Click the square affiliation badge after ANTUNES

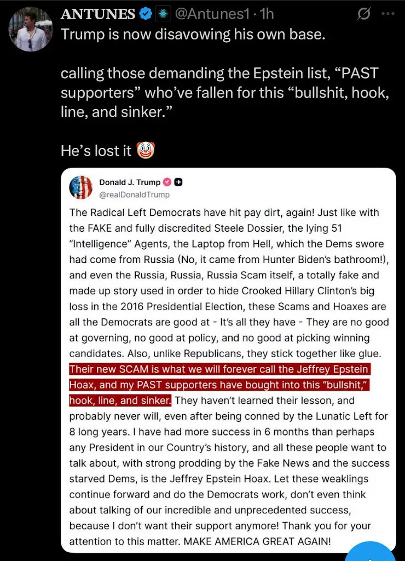162,14
